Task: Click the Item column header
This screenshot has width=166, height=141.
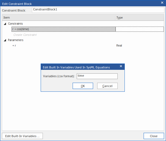Action: 58,18
